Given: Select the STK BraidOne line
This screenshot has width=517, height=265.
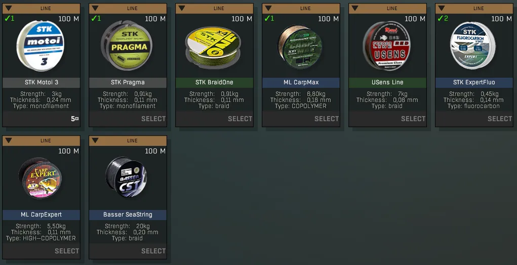Looking at the screenshot, I should pos(240,119).
